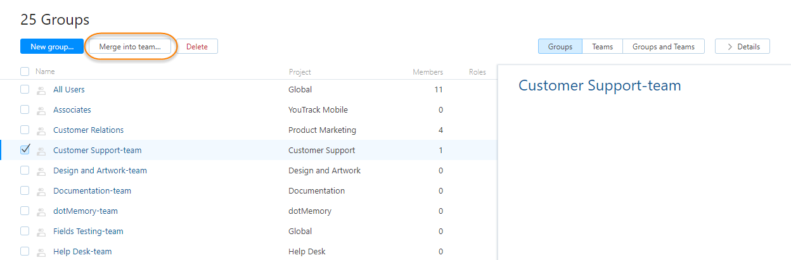
Task: Expand the Details panel toggle
Action: pyautogui.click(x=742, y=46)
